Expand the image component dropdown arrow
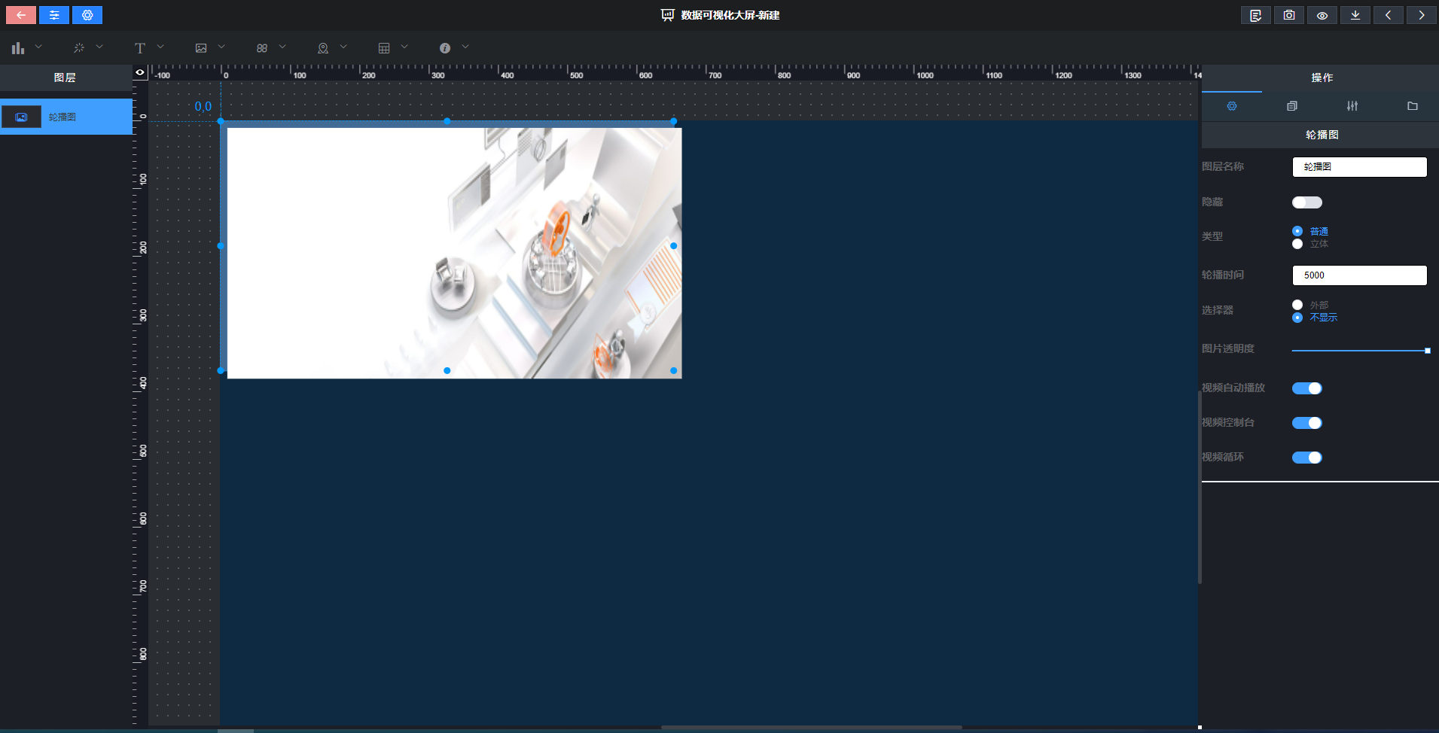The height and width of the screenshot is (733, 1439). coord(221,47)
